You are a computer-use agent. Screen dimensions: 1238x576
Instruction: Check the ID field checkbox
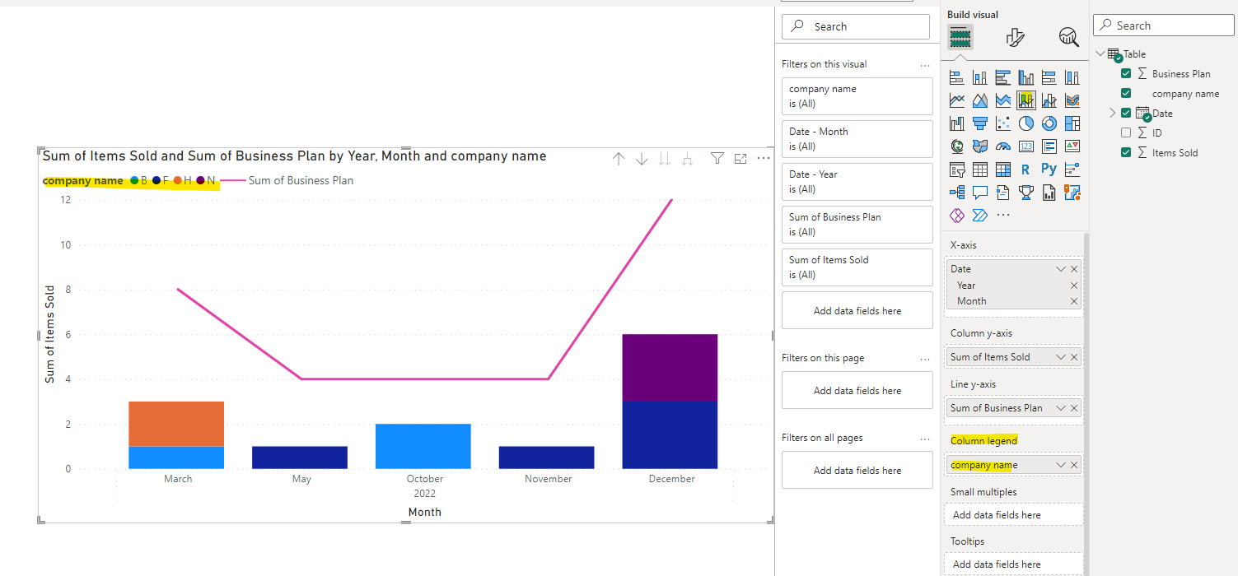[x=1126, y=132]
